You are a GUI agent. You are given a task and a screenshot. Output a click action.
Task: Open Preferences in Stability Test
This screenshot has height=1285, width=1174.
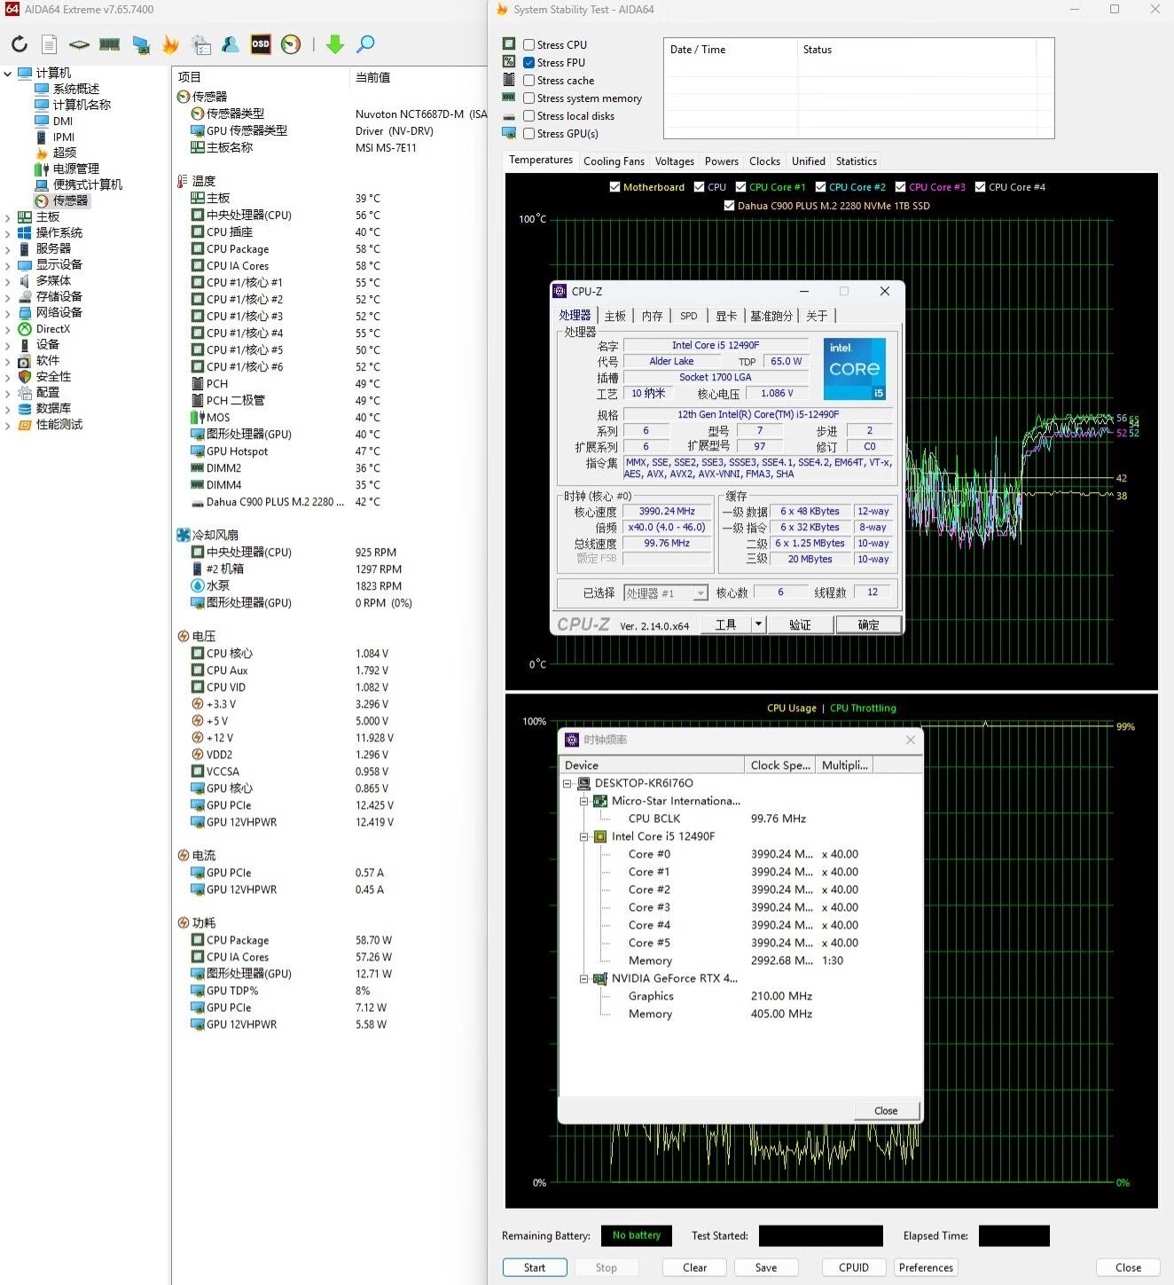click(x=927, y=1267)
